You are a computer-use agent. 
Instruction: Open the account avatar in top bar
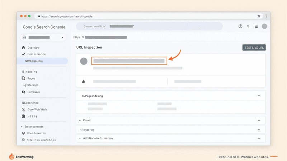click(264, 26)
